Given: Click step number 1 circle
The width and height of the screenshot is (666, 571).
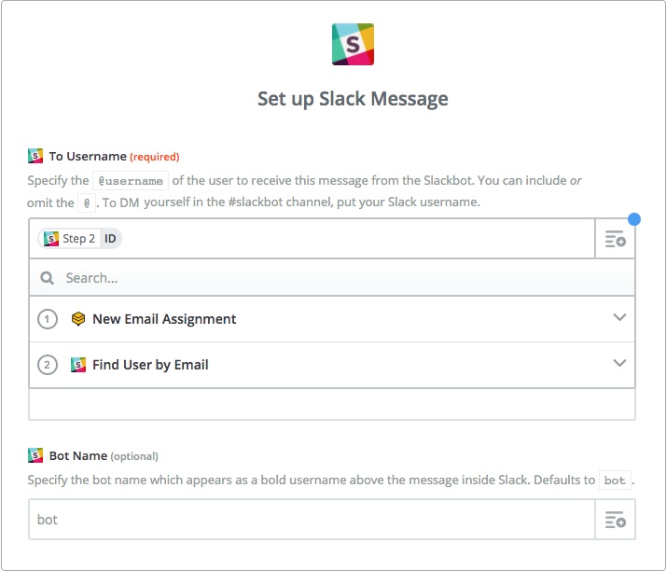Looking at the screenshot, I should pos(48,319).
